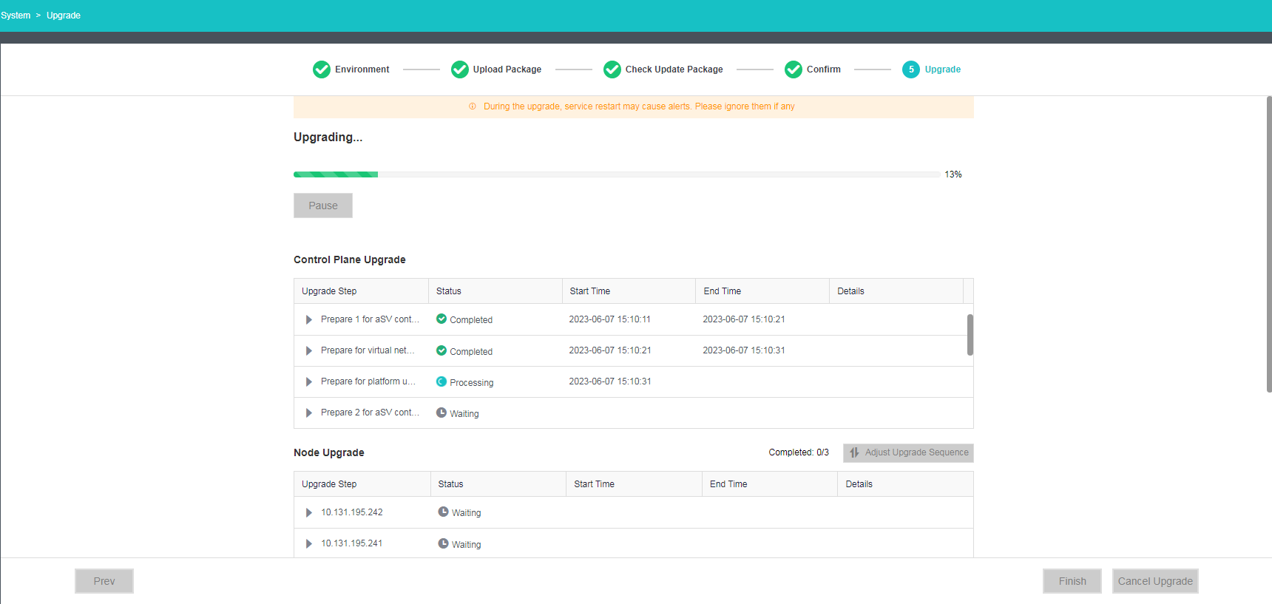Click the Prev button
The width and height of the screenshot is (1272, 604).
point(104,581)
